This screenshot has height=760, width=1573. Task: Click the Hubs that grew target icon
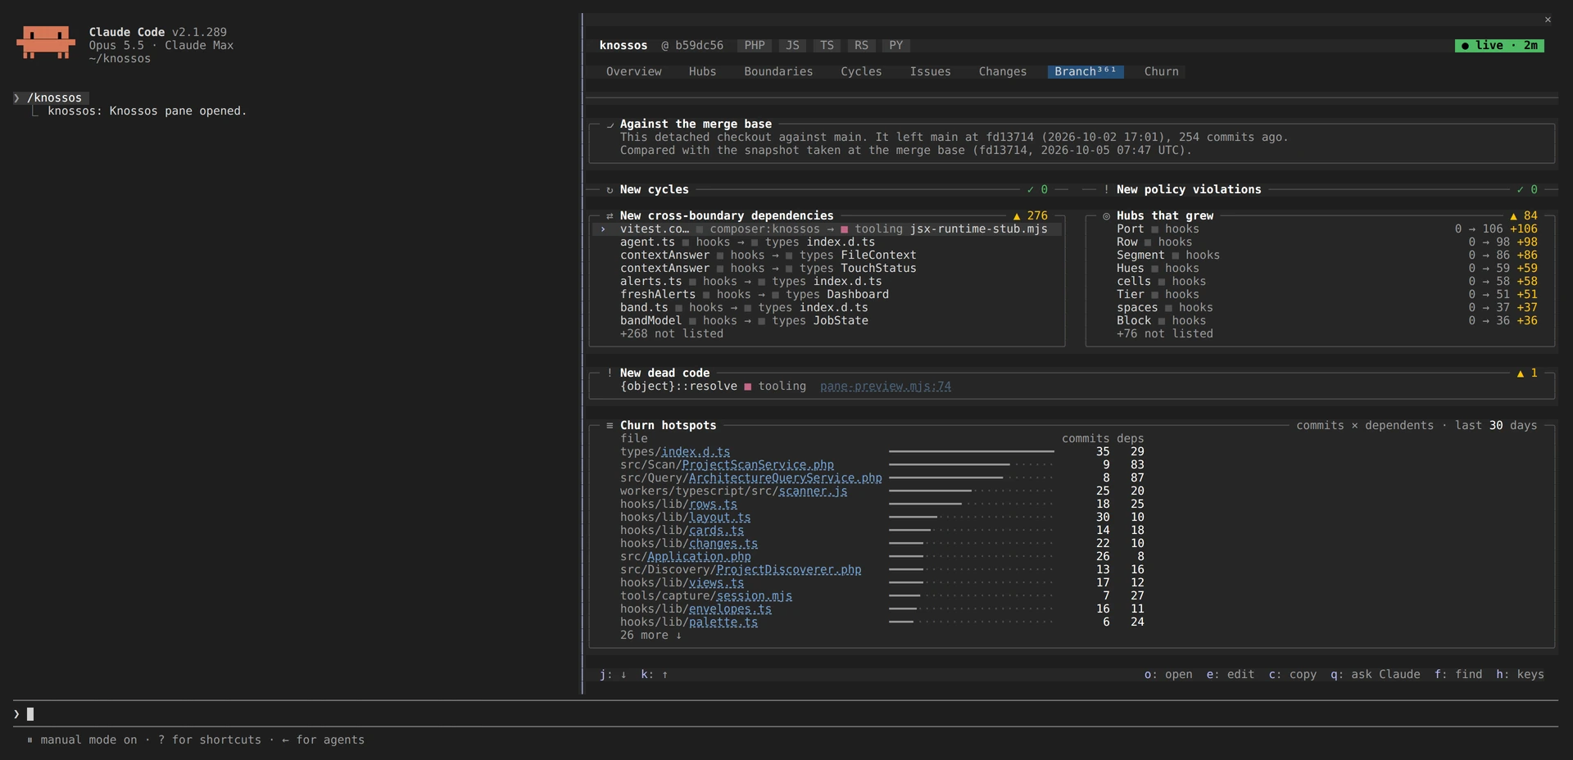click(1106, 216)
